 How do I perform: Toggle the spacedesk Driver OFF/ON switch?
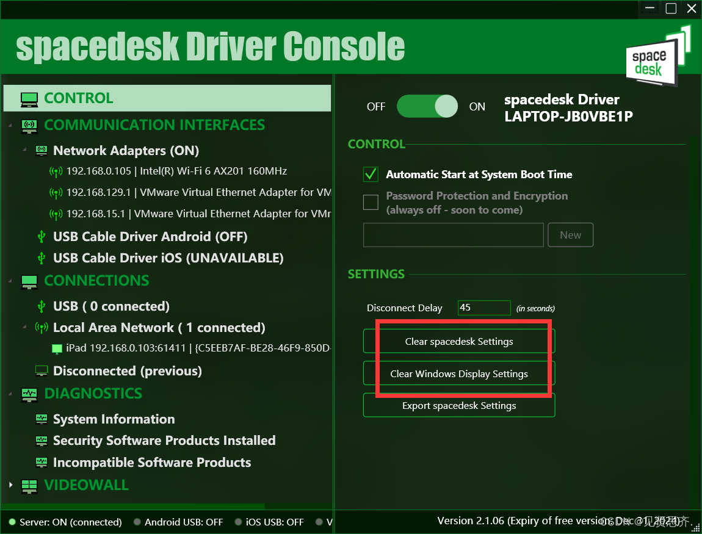point(427,106)
